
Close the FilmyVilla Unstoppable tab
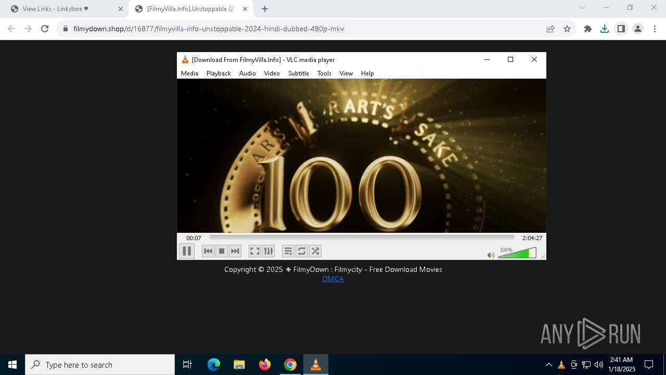245,9
